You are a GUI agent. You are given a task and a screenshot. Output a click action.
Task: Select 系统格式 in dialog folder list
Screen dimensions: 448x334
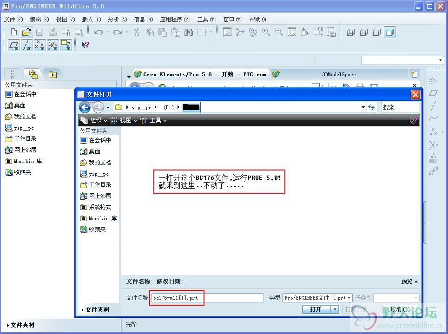tap(96, 207)
